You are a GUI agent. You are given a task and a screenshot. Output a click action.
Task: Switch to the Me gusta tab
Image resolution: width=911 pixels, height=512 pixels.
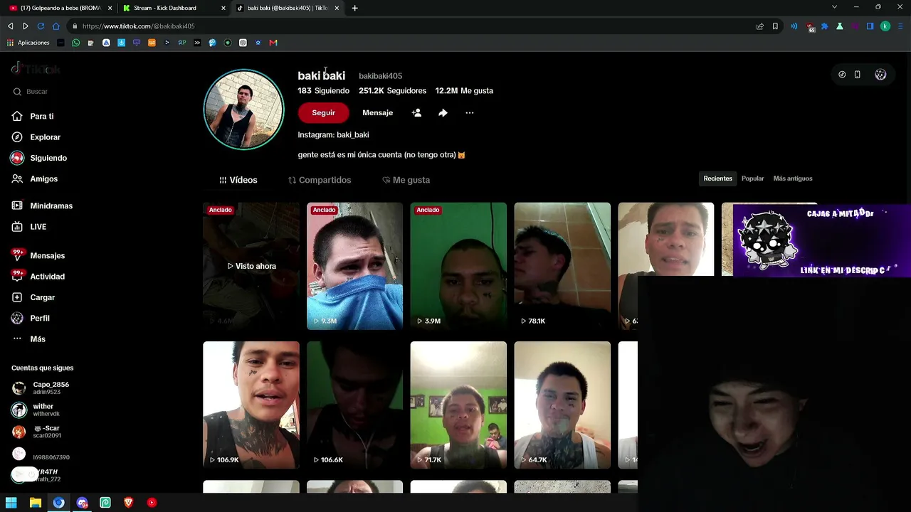tap(406, 180)
